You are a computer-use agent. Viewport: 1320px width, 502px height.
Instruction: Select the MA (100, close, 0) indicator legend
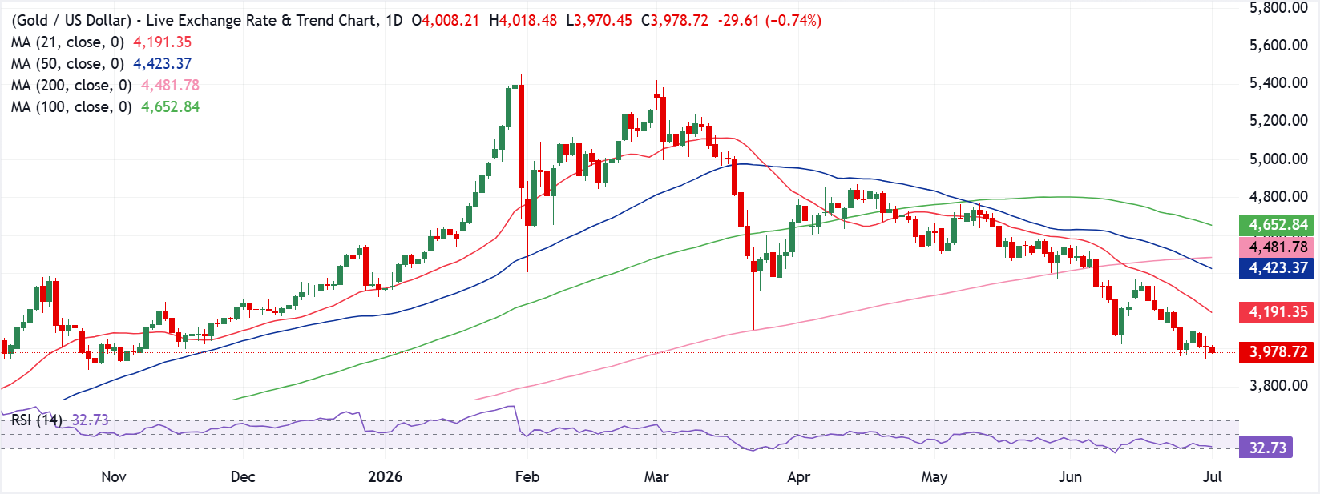click(x=71, y=106)
